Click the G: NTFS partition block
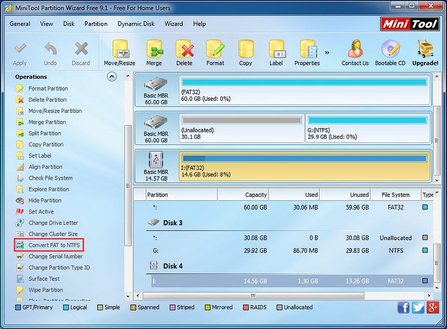The width and height of the screenshot is (447, 329). [x=368, y=128]
